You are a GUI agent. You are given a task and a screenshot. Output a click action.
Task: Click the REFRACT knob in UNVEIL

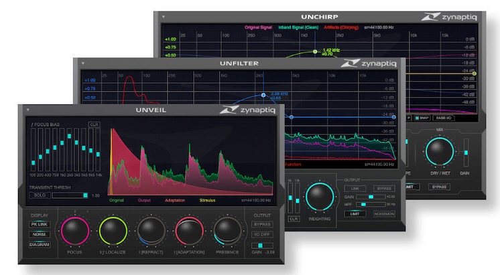[x=151, y=231]
